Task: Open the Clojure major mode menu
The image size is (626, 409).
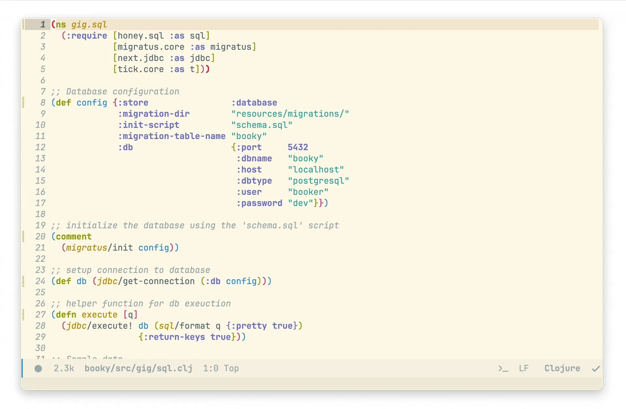Action: (x=562, y=368)
